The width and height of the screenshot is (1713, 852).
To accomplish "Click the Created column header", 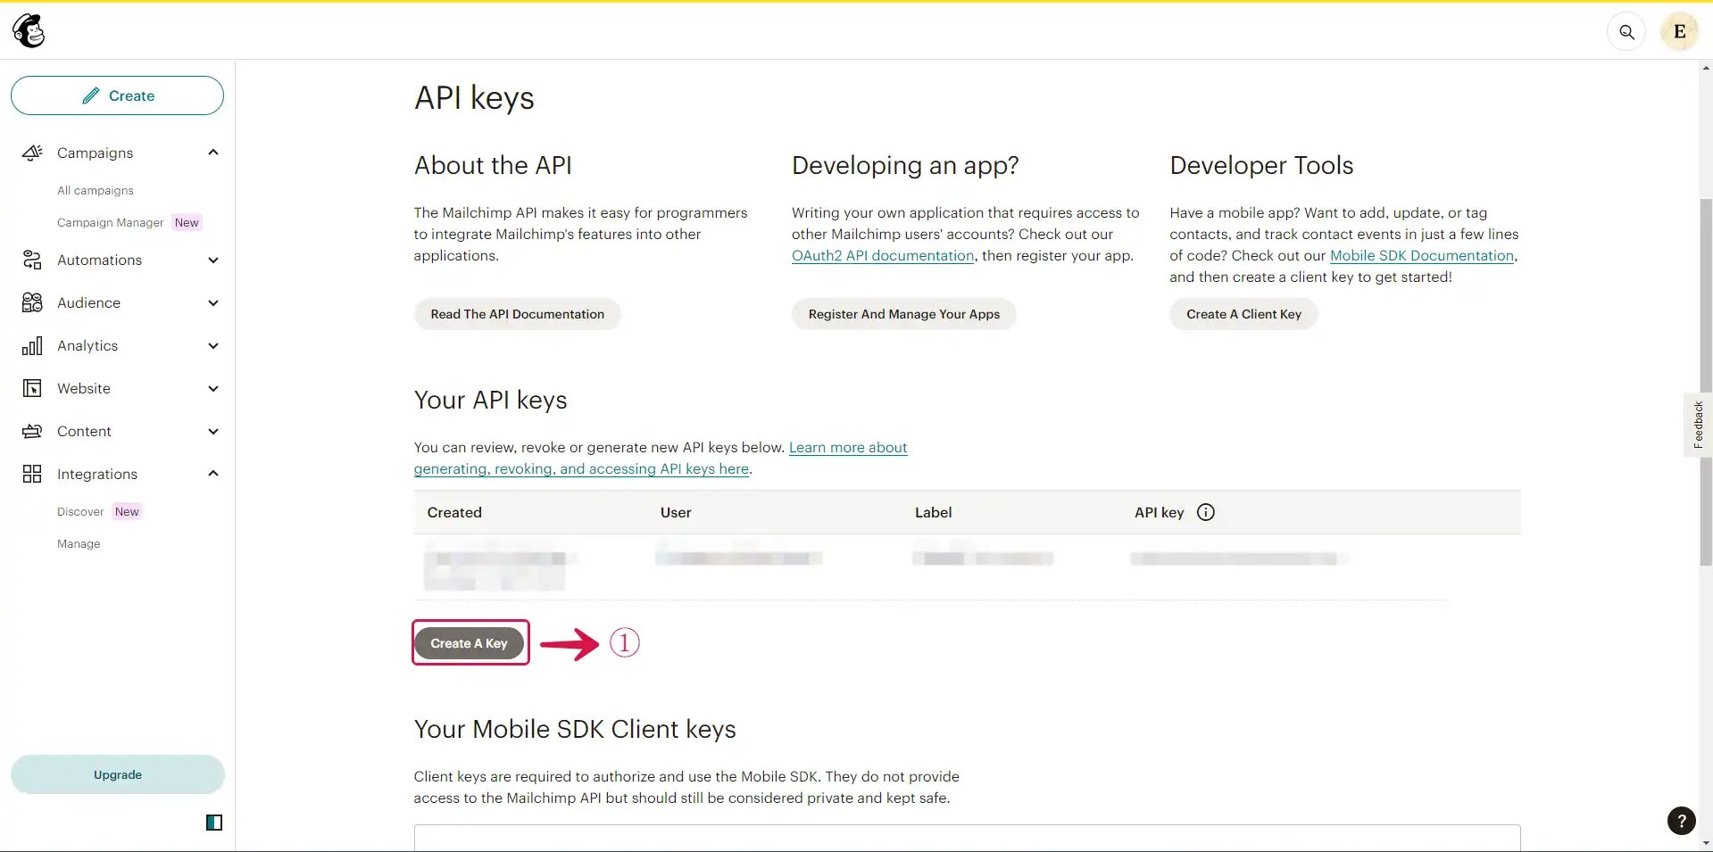I will (454, 512).
